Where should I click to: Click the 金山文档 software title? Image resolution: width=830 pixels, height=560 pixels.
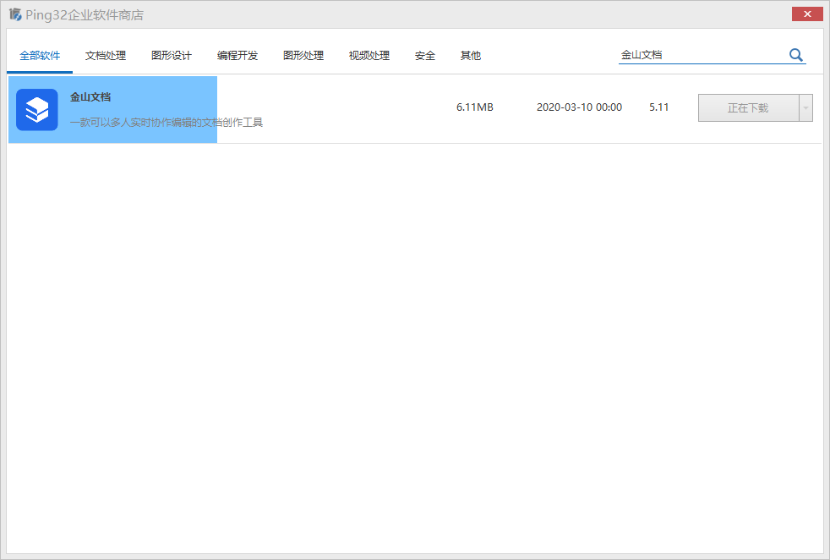tap(90, 97)
